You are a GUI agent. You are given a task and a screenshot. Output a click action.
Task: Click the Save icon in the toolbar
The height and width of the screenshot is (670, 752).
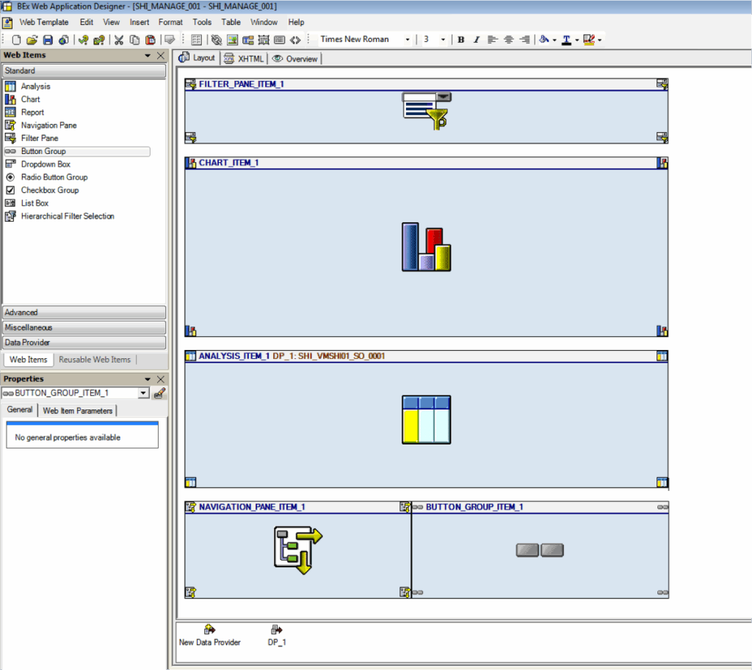tap(48, 40)
